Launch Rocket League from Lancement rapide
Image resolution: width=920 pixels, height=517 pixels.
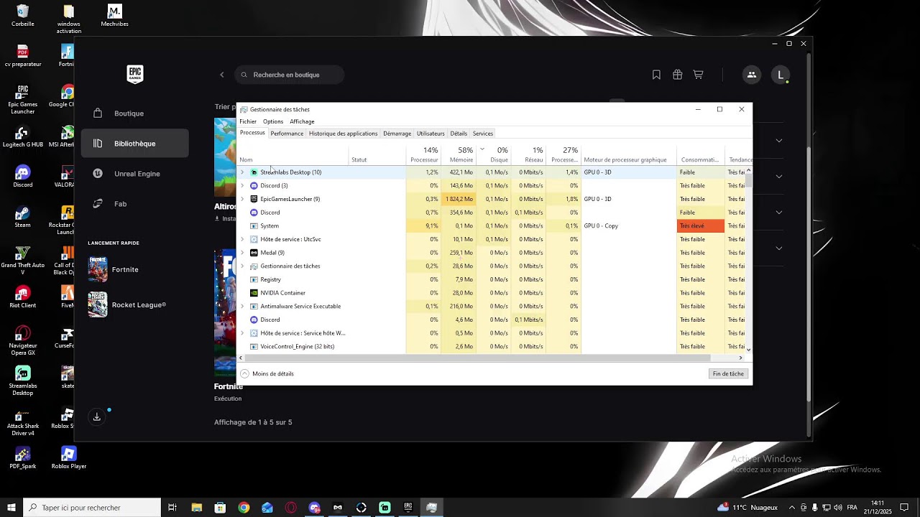pyautogui.click(x=135, y=305)
